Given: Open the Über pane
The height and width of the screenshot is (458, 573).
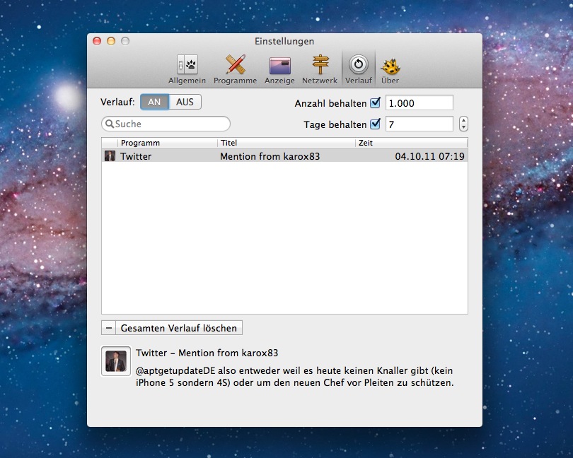Looking at the screenshot, I should click(390, 69).
